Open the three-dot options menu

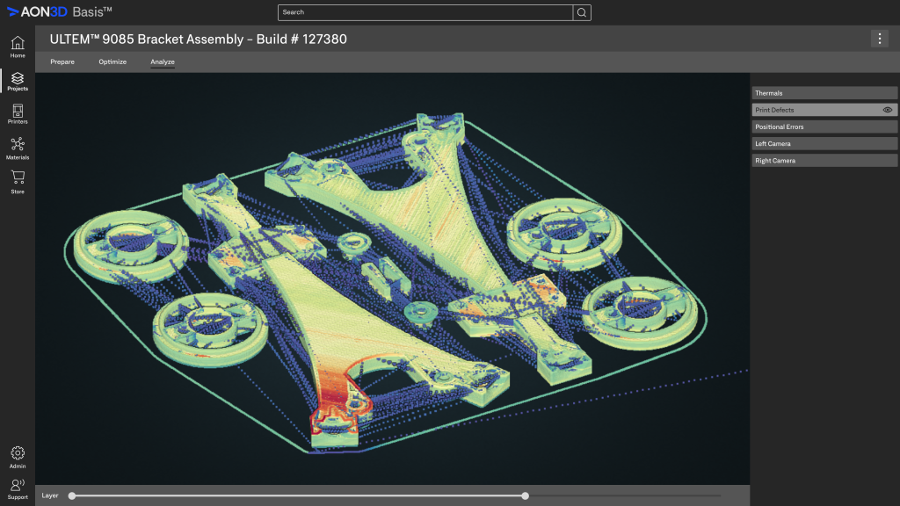point(878,39)
